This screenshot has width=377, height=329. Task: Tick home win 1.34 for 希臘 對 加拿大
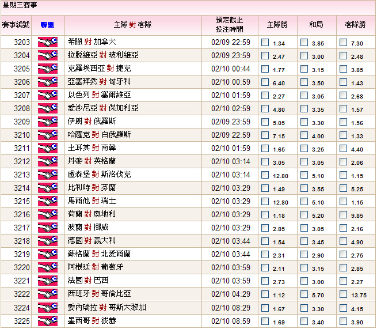pos(265,43)
